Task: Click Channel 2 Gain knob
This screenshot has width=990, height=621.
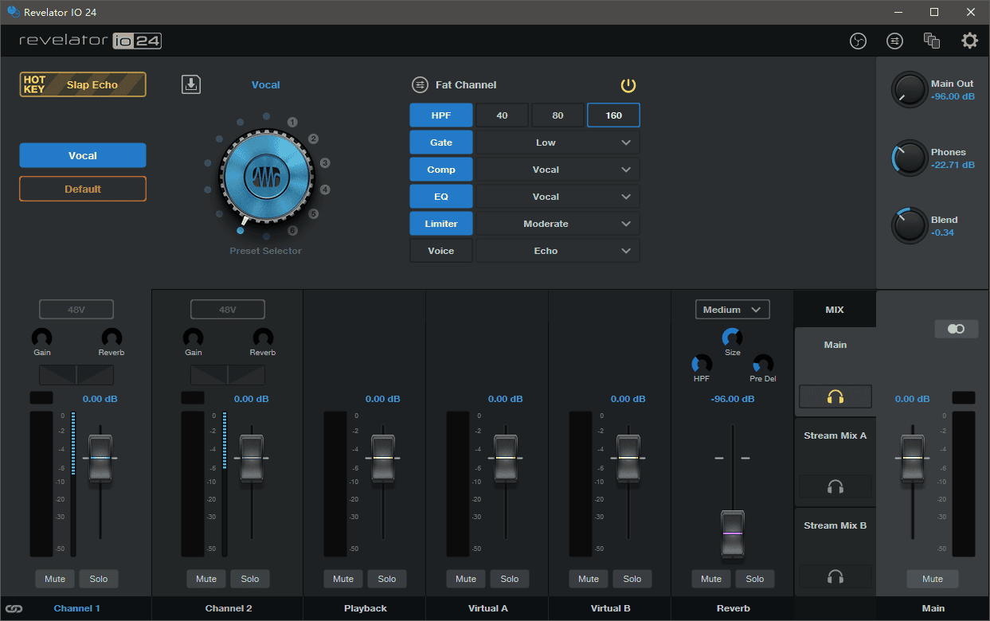Action: point(193,338)
